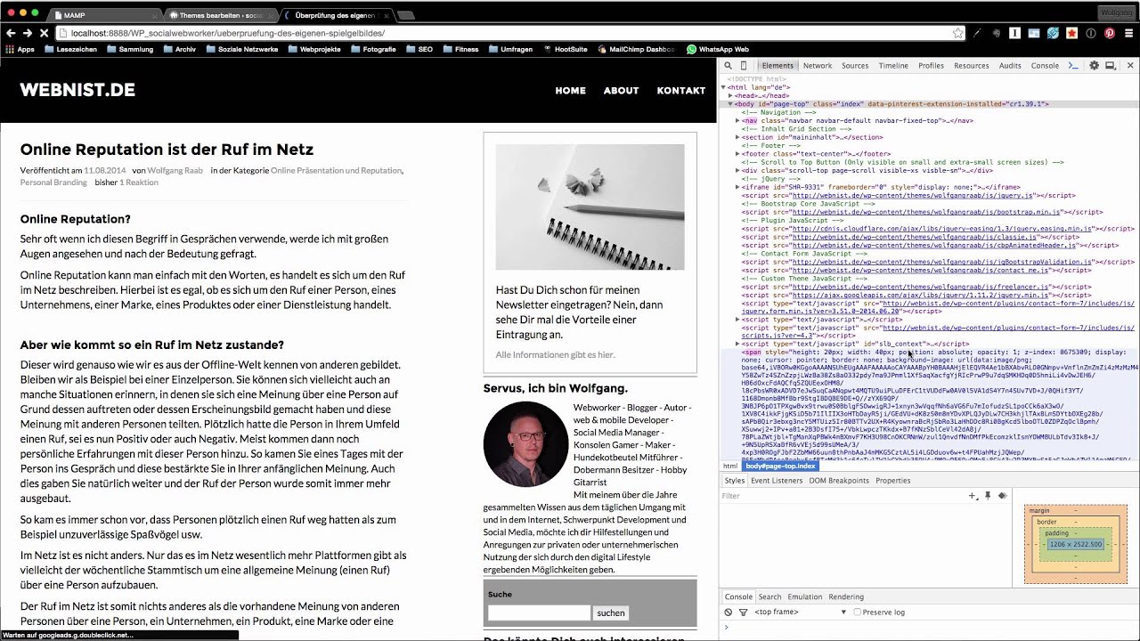Open the Chrome hamburger menu
Image resolution: width=1140 pixels, height=641 pixels.
pos(1129,33)
